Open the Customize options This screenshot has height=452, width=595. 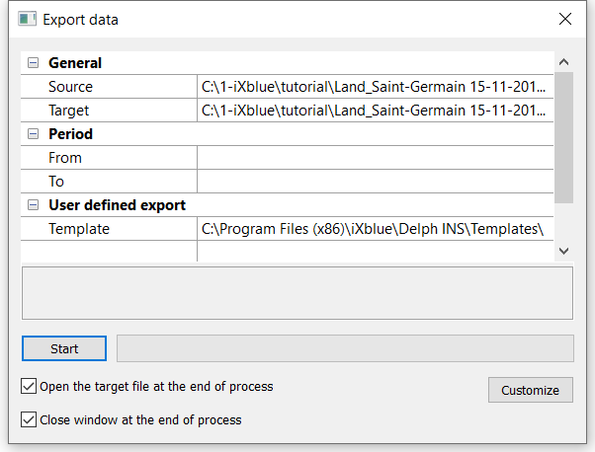(x=530, y=390)
